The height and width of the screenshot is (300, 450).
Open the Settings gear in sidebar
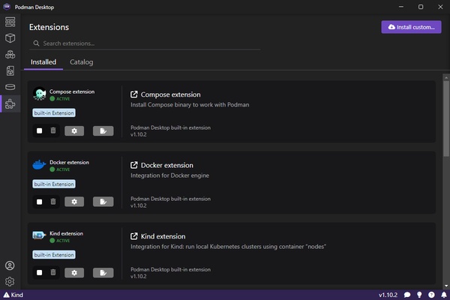(10, 282)
